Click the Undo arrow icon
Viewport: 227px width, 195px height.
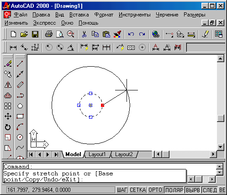click(x=131, y=34)
